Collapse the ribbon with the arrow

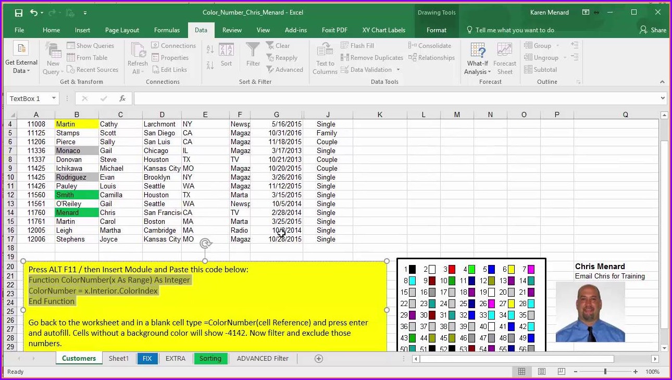pos(662,82)
